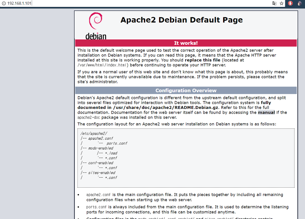Open the anime avatar profile icon
The image size is (305, 219).
(300, 3)
